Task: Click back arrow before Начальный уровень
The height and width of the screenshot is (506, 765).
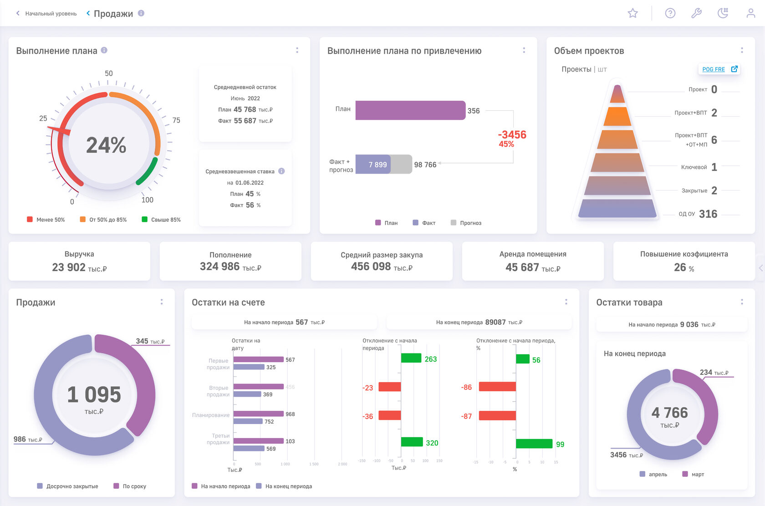Action: pos(18,13)
